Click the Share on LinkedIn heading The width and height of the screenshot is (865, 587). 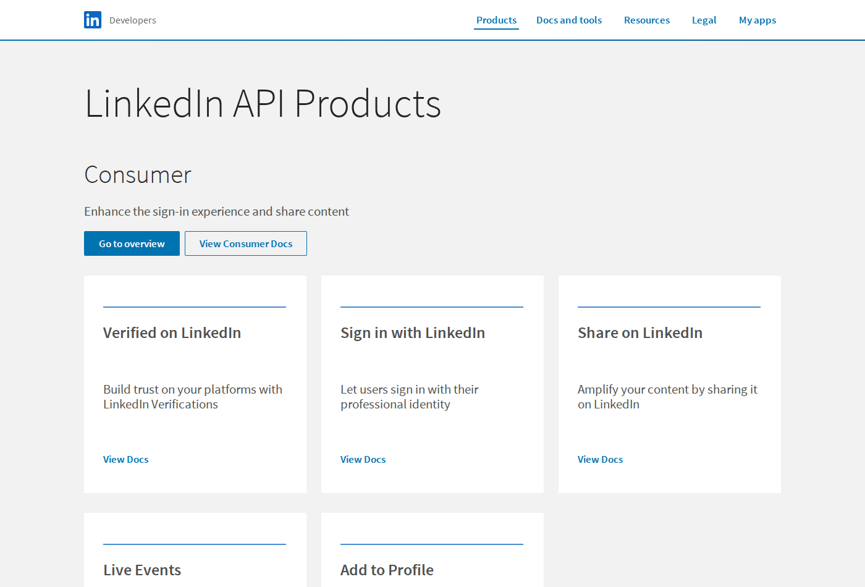point(640,332)
